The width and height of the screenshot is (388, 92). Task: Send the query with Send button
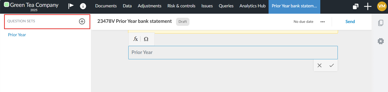tap(350, 22)
